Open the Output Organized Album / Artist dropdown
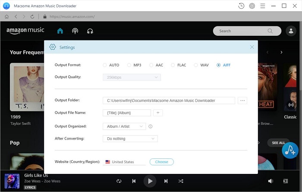Image resolution: width=302 pixels, height=192 pixels. [x=124, y=127]
